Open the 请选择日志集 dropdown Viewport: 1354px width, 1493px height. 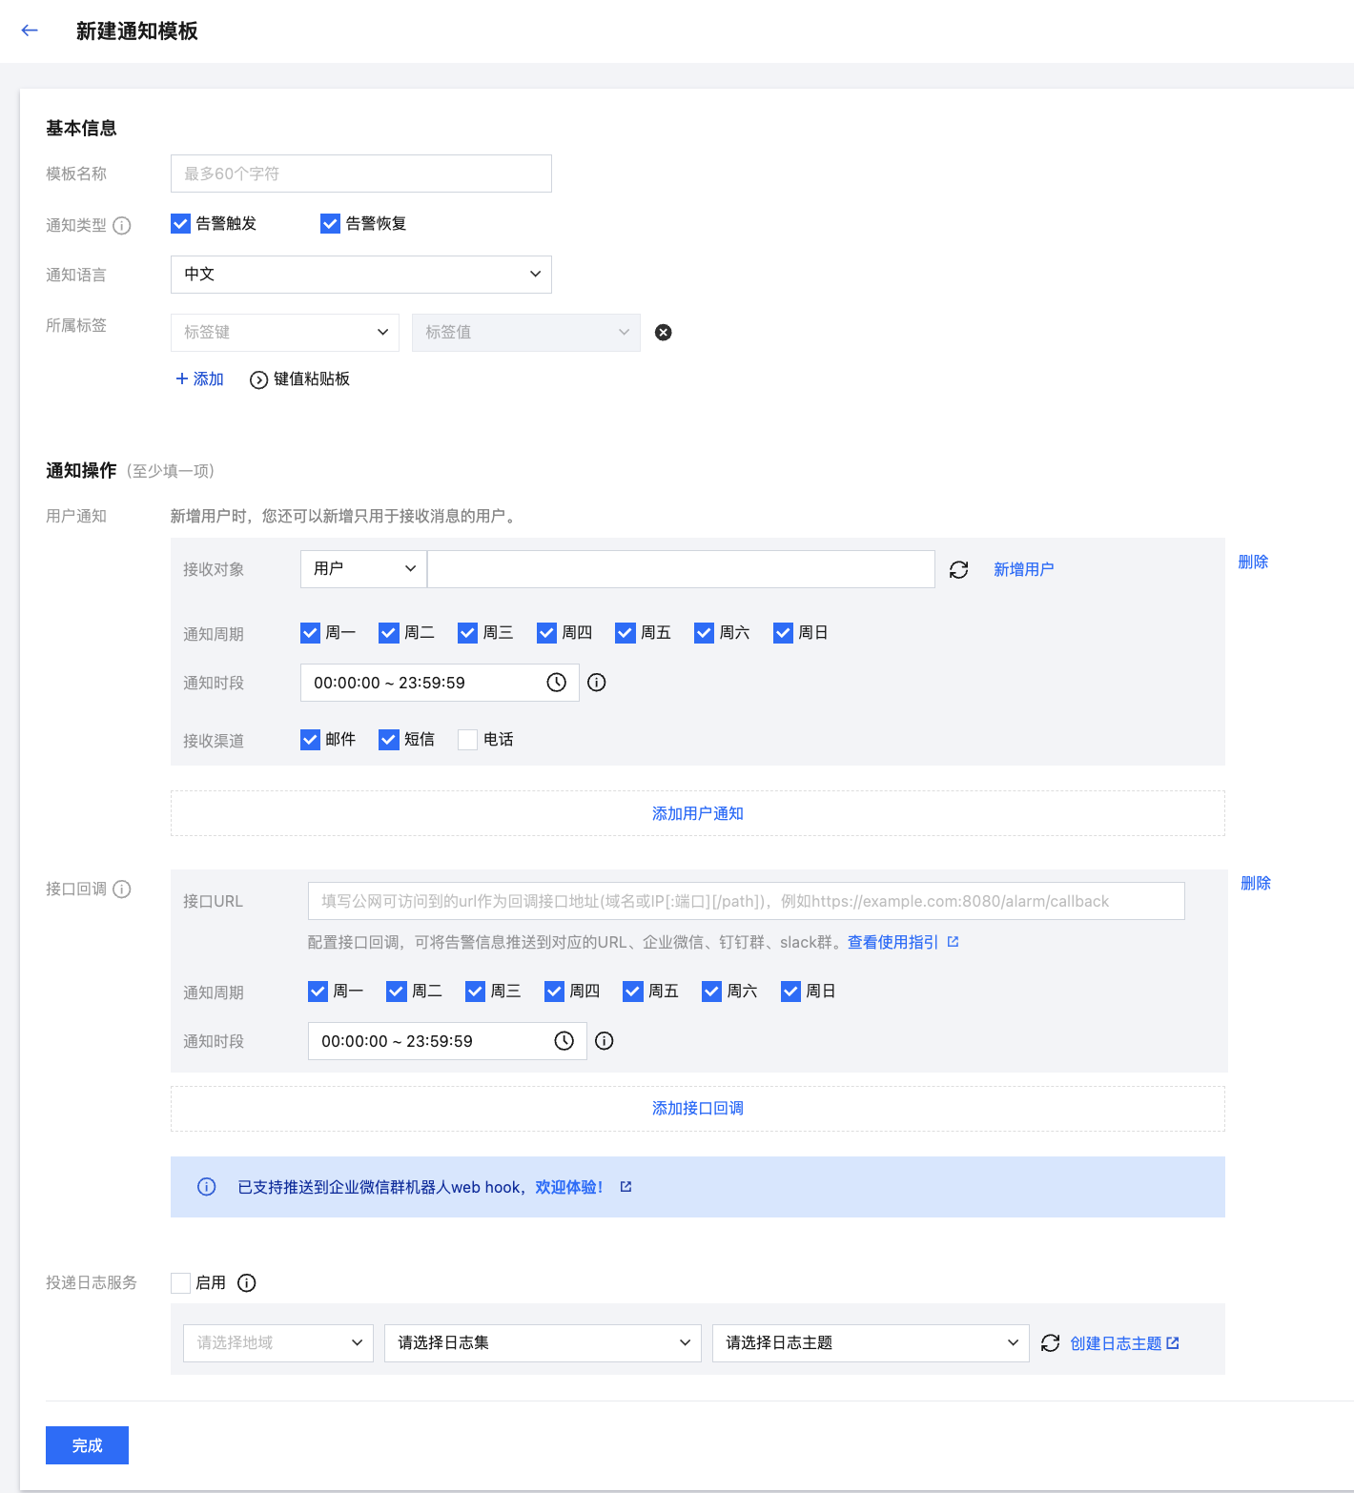[x=544, y=1343]
